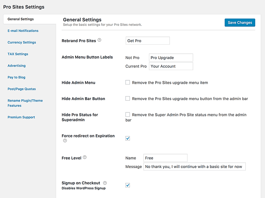265x198 pixels.
Task: Check the Hide Admin Bar Button option
Action: point(127,98)
